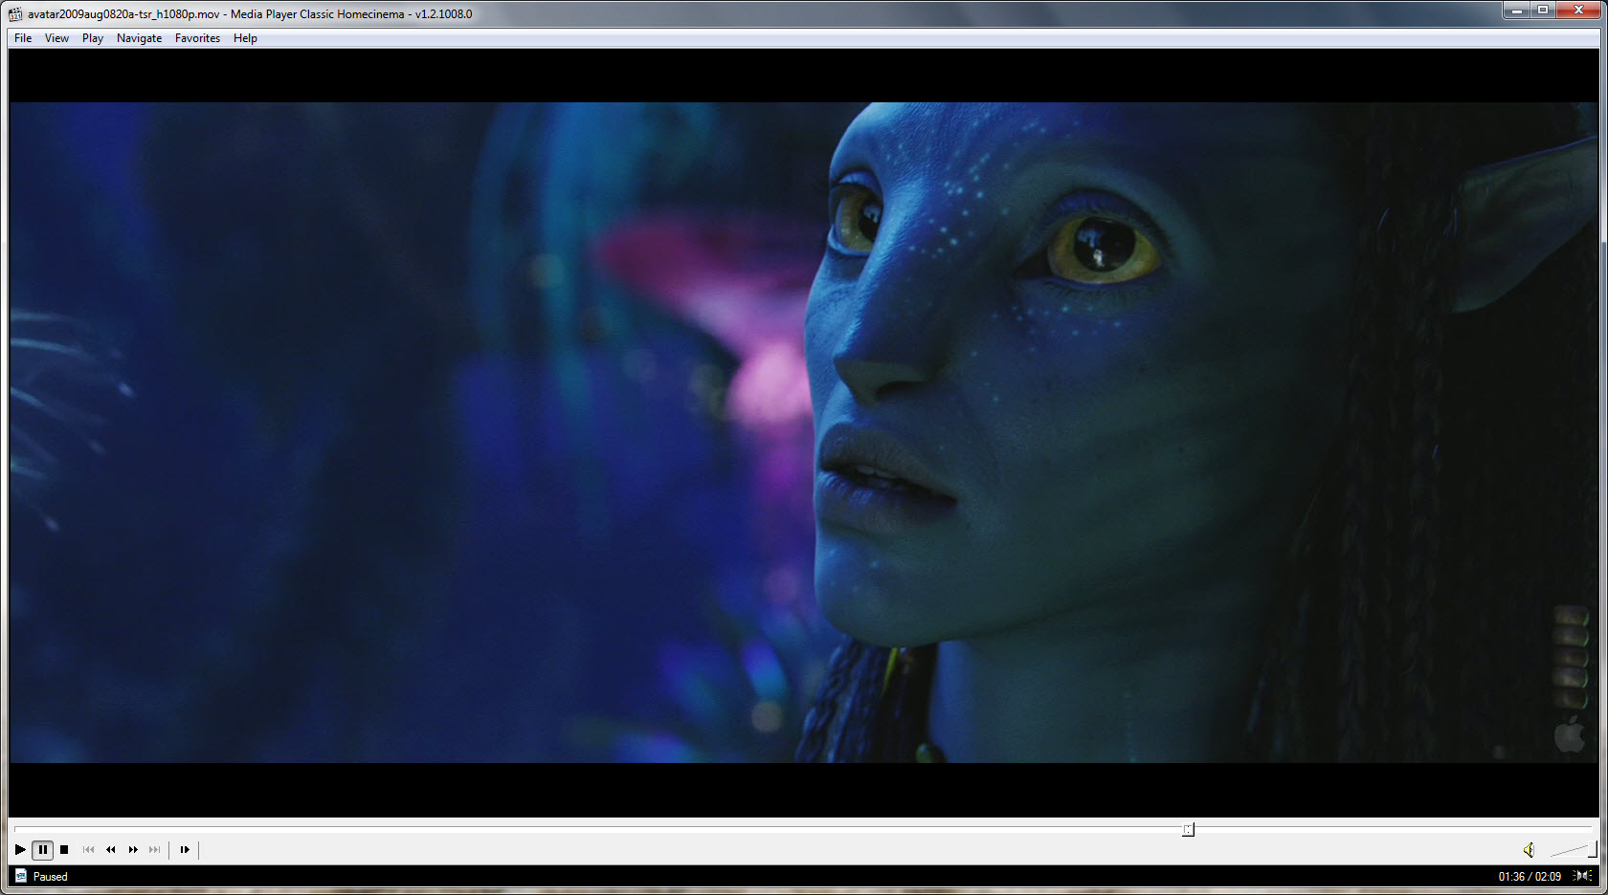Open the Navigate menu
The width and height of the screenshot is (1608, 895).
139,38
